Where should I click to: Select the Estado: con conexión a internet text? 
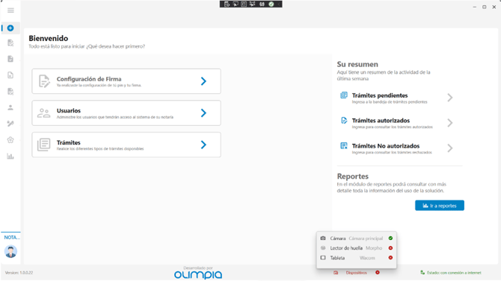(454, 273)
